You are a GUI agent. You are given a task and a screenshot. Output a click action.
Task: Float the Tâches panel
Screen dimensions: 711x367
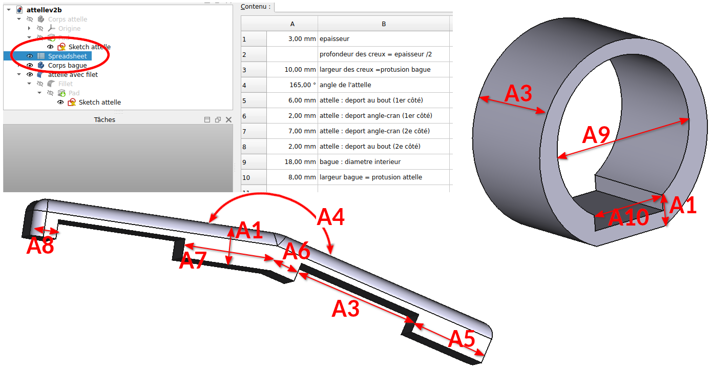point(218,119)
